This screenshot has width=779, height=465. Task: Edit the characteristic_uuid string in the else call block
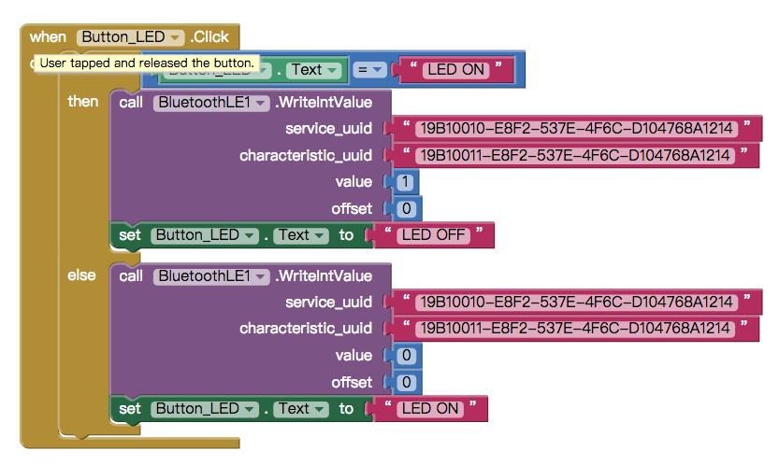[575, 329]
